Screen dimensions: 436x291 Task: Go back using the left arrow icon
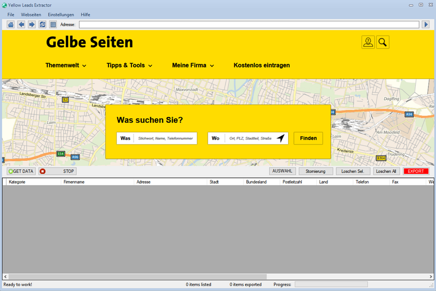[21, 25]
